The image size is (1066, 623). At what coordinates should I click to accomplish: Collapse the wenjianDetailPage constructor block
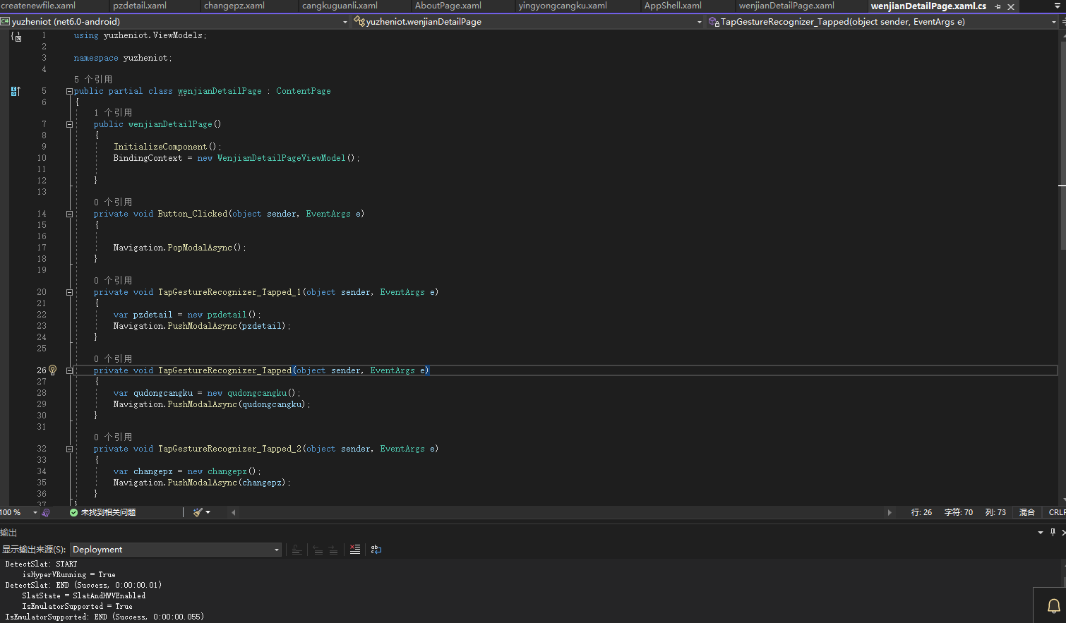[x=69, y=124]
